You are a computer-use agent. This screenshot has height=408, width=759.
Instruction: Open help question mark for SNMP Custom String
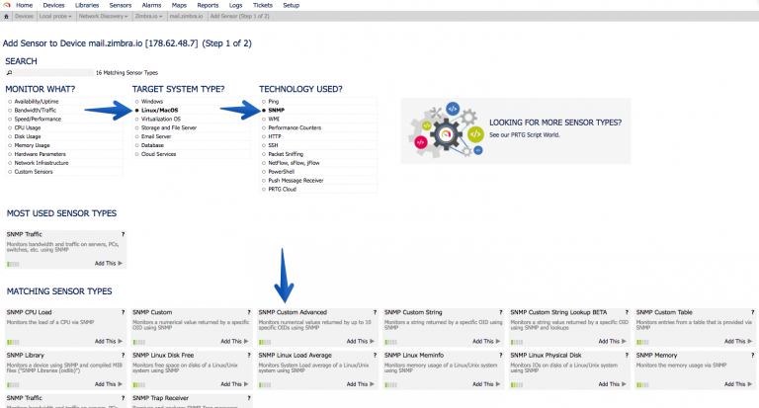point(500,312)
